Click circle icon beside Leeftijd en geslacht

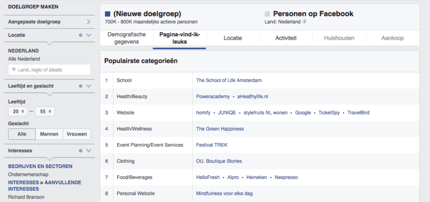click(81, 86)
